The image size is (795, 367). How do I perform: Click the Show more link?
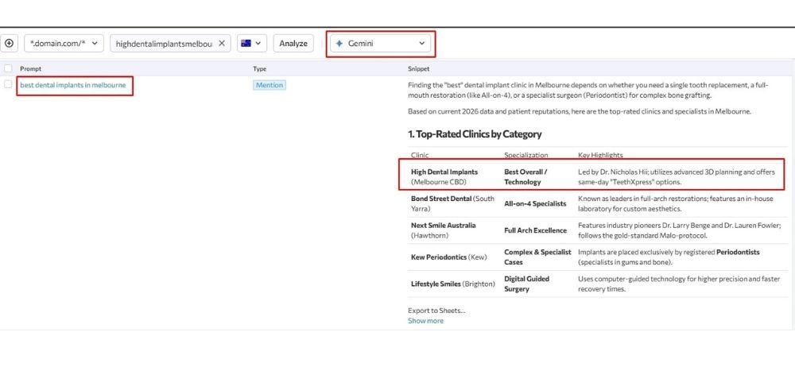tap(425, 321)
